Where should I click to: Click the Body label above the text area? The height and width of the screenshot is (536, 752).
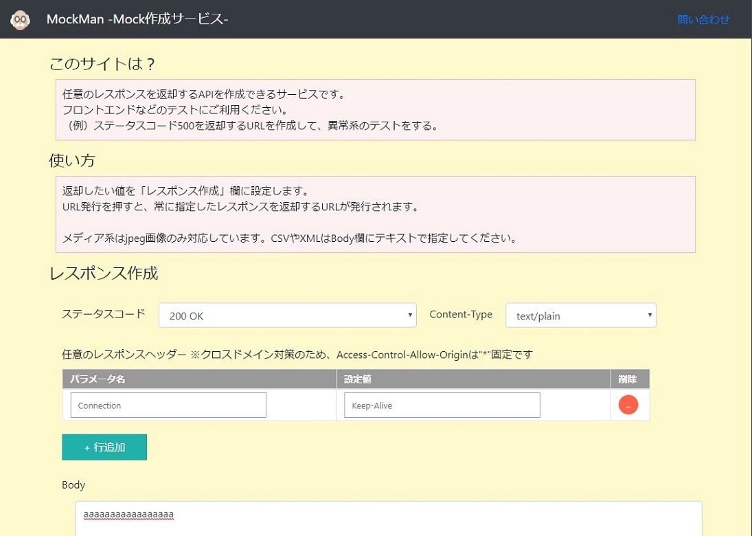coord(73,485)
